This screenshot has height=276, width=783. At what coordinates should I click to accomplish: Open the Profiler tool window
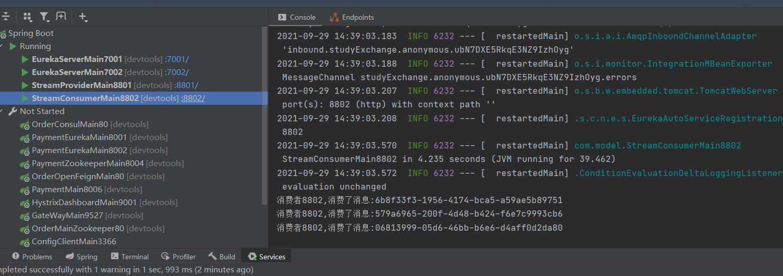tap(178, 257)
